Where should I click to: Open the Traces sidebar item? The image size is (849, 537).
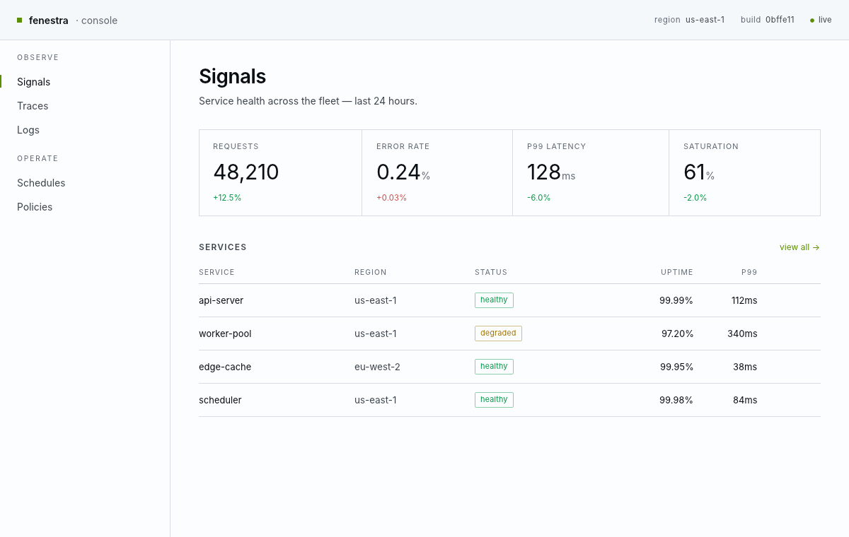coord(85,106)
